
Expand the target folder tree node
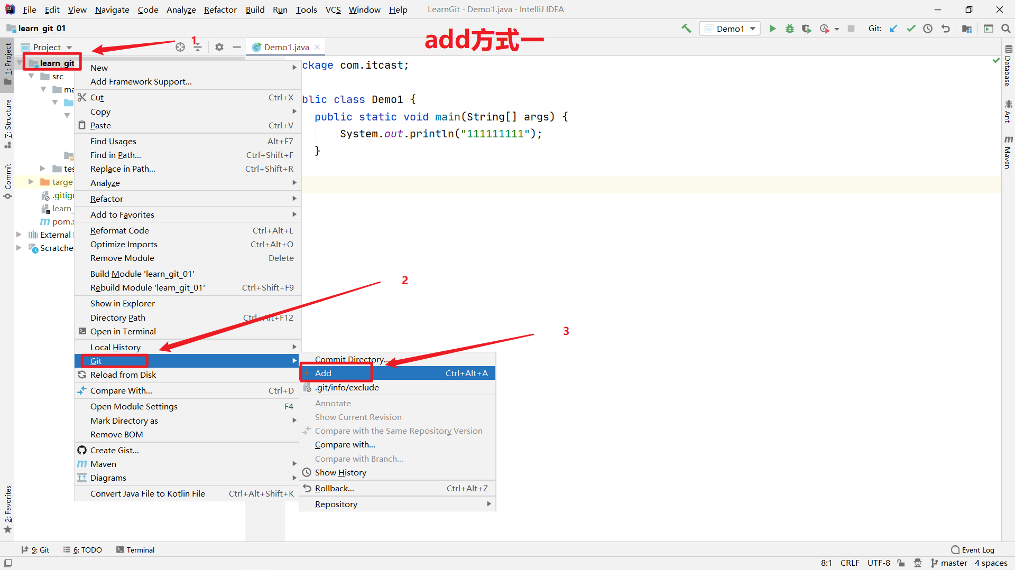31,182
